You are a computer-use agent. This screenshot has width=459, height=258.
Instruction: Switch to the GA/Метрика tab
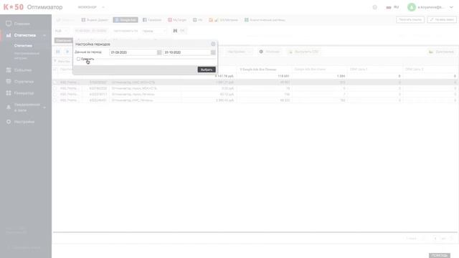[223, 20]
